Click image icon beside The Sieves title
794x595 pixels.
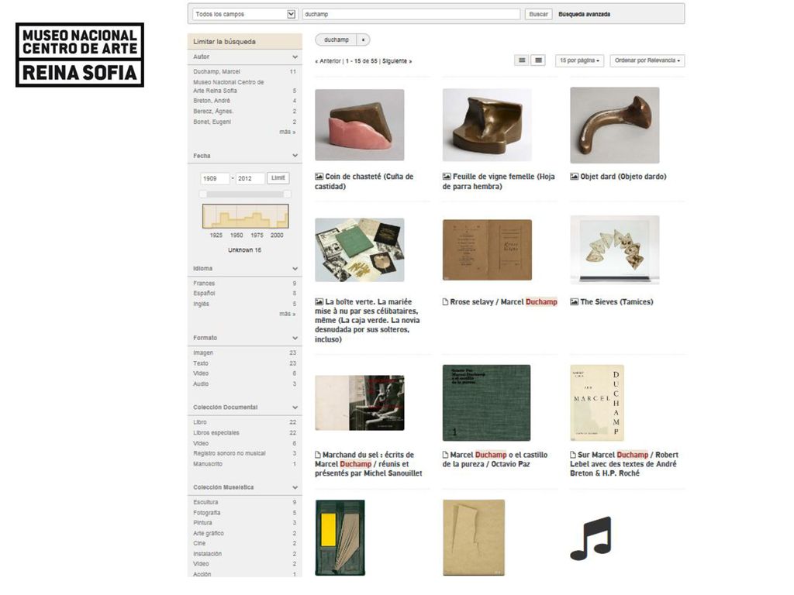[x=575, y=301]
